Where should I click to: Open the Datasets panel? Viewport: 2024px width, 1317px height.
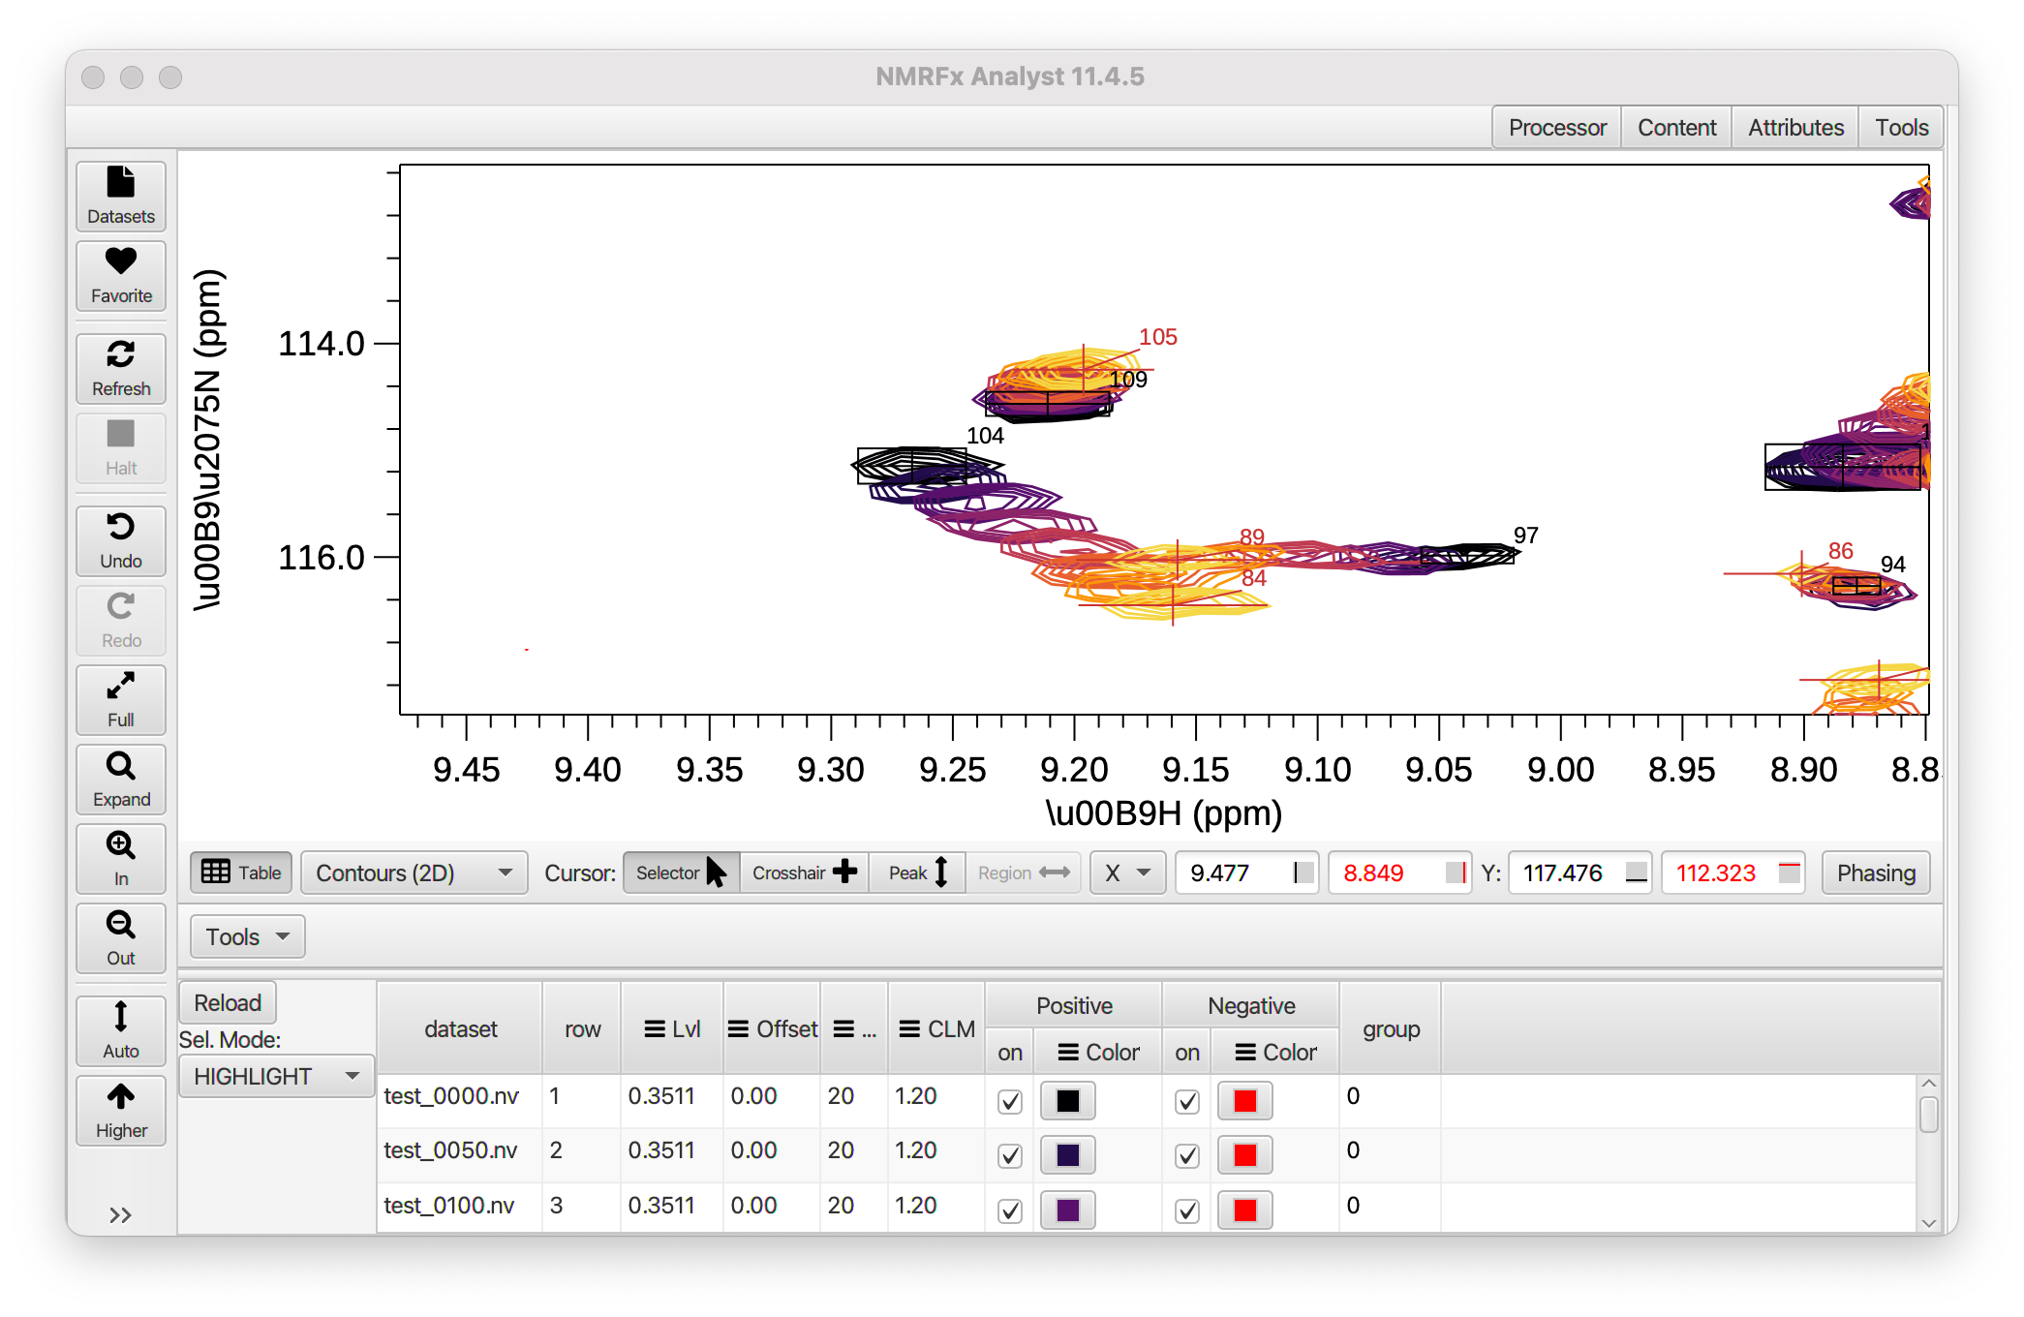click(121, 197)
